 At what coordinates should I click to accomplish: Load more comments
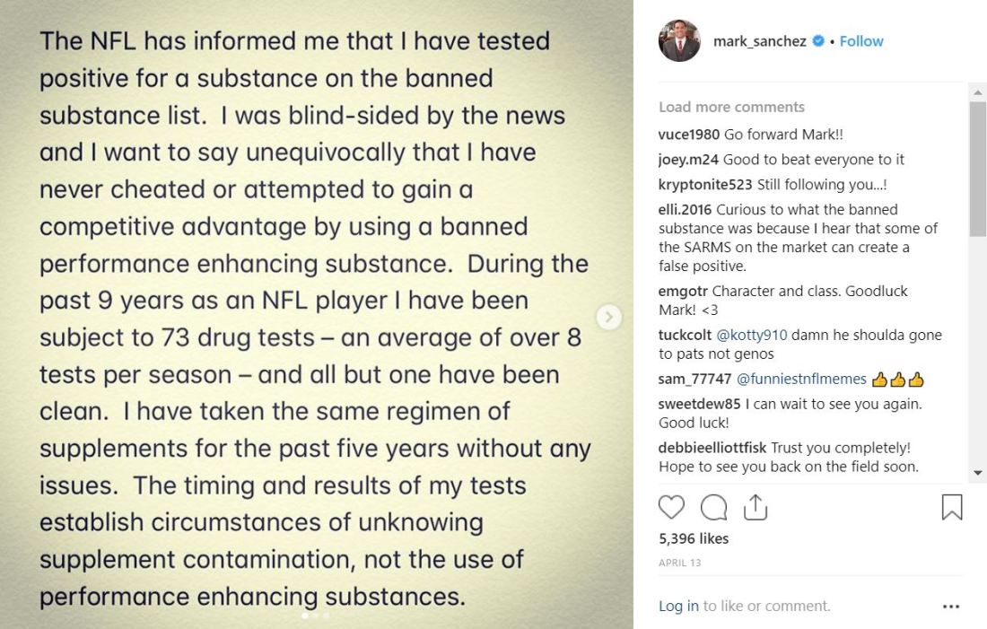click(731, 107)
